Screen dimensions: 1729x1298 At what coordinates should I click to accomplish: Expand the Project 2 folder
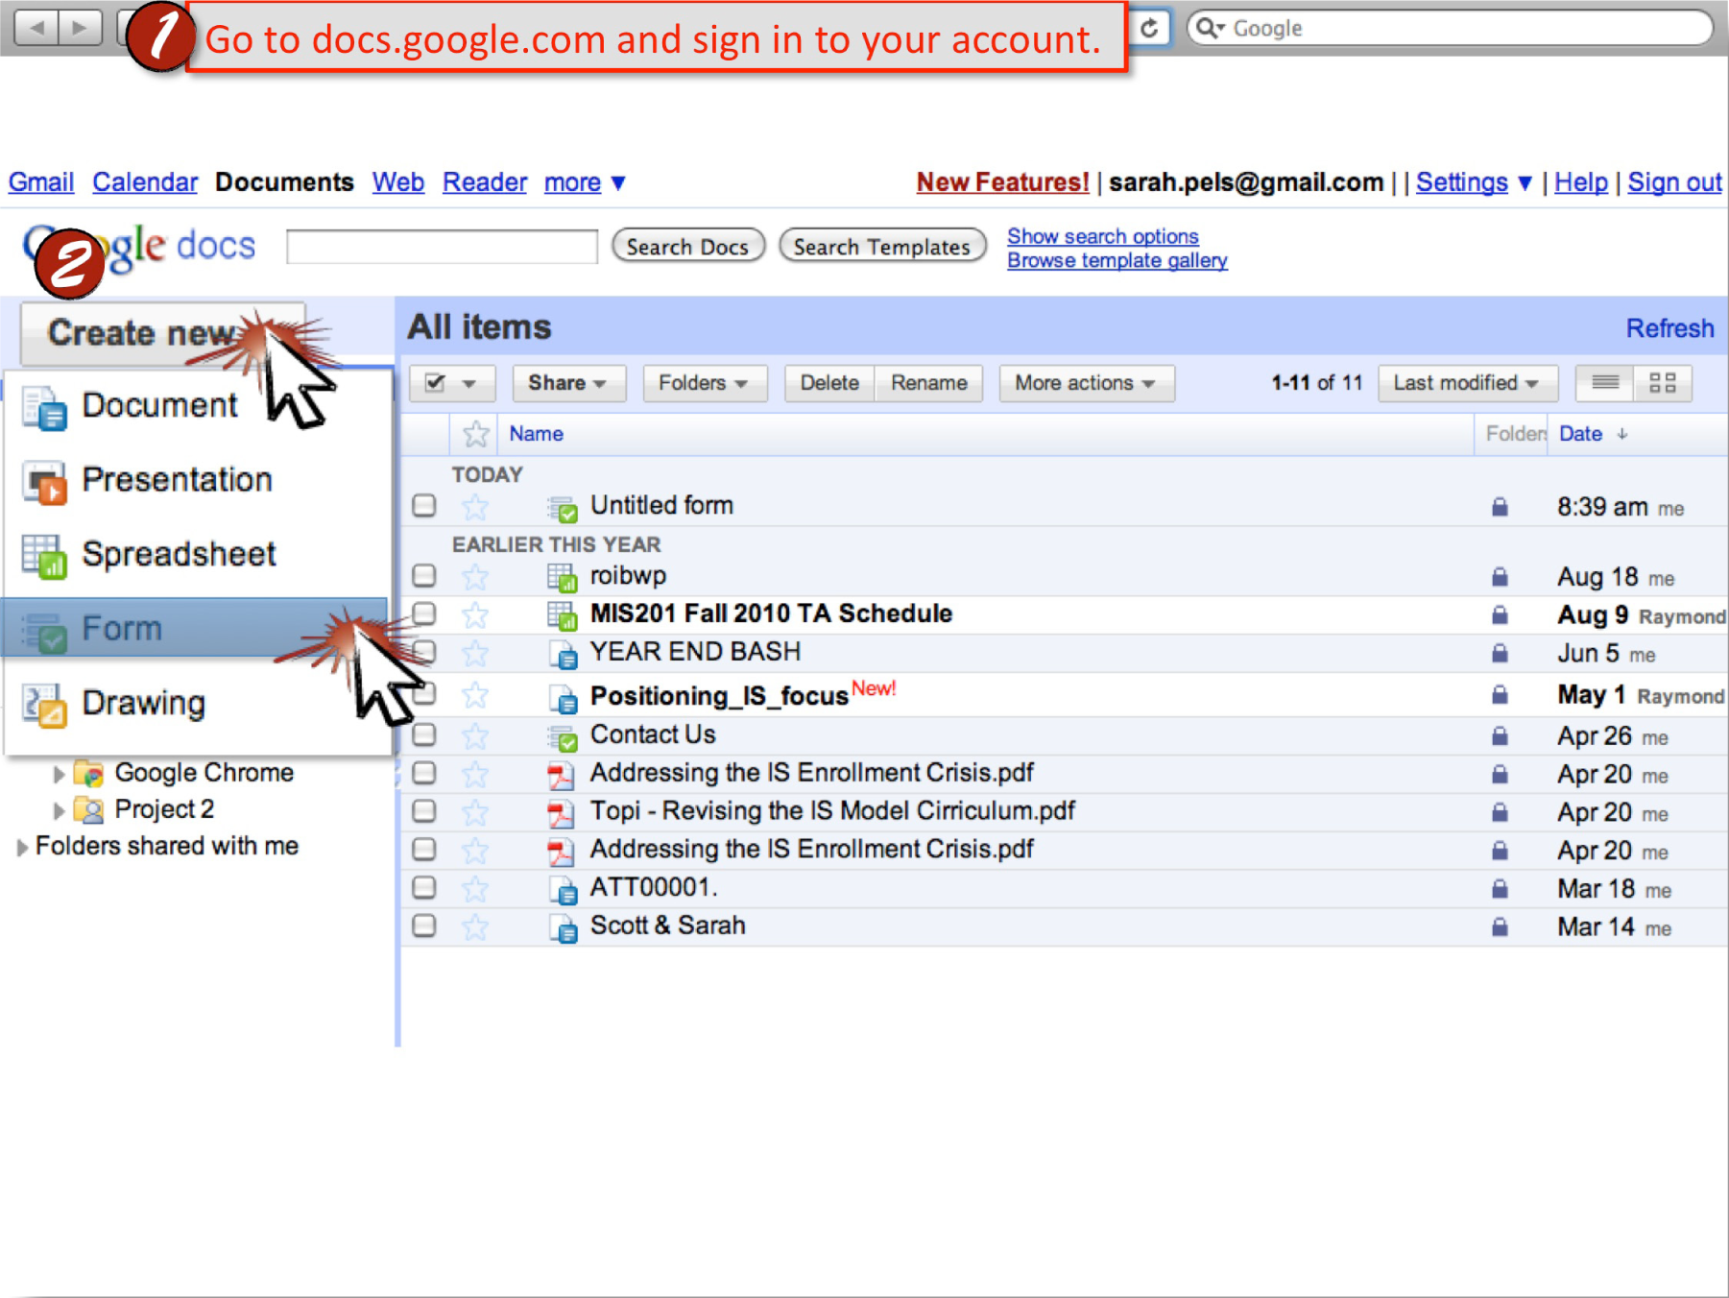pos(59,811)
